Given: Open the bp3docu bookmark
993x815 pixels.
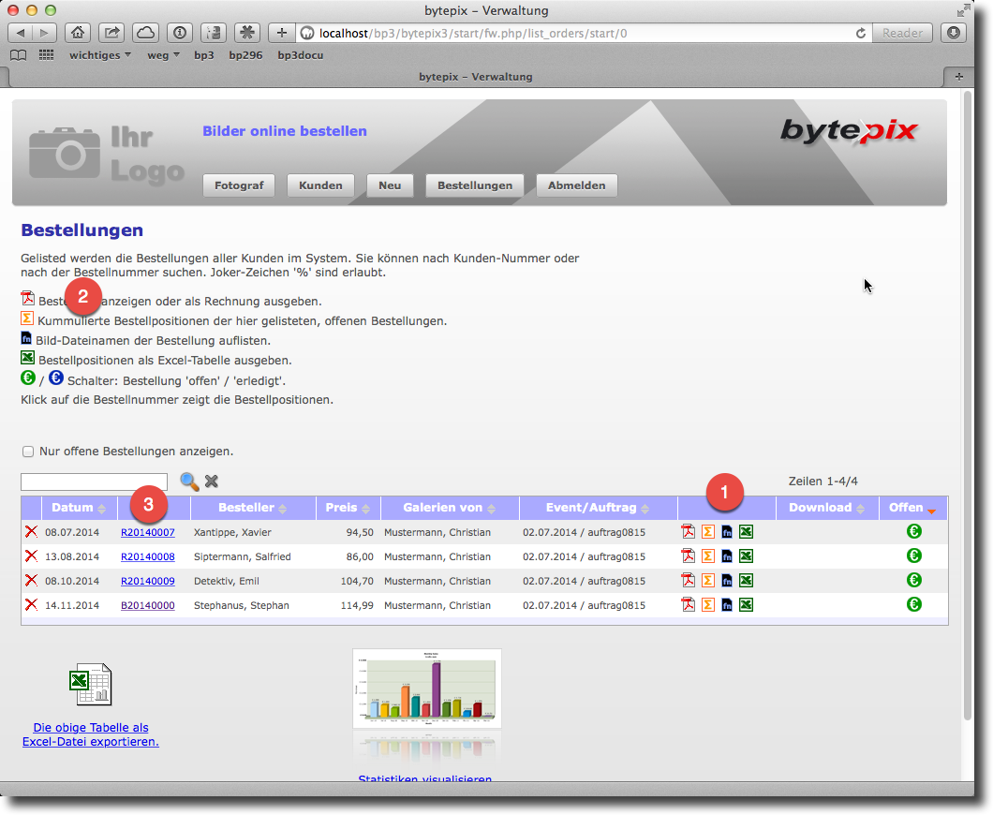Looking at the screenshot, I should pyautogui.click(x=300, y=55).
